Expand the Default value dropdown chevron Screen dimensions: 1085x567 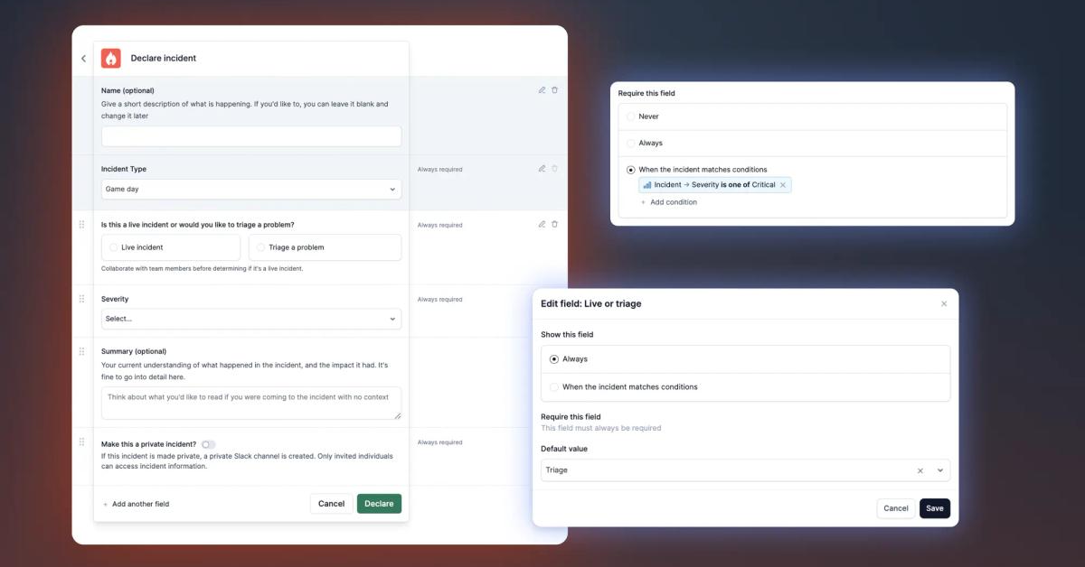[939, 469]
